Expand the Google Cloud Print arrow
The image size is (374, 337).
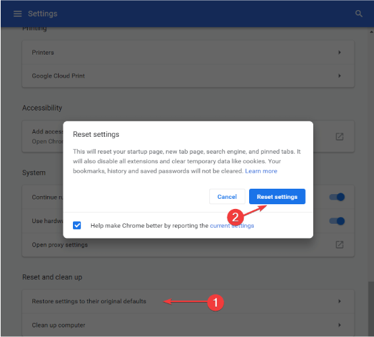[x=340, y=75]
